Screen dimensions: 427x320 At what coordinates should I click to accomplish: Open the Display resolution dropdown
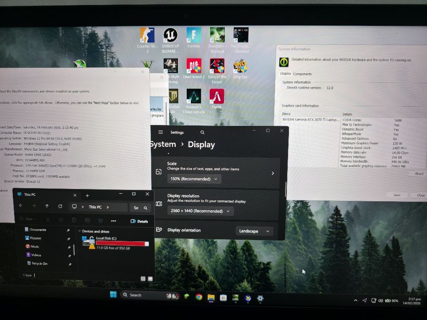click(200, 211)
